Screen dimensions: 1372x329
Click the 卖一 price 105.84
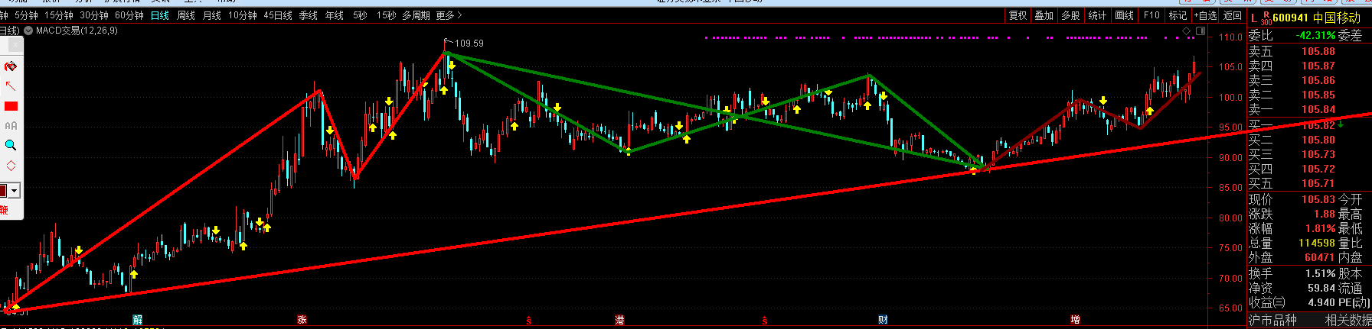click(1318, 109)
